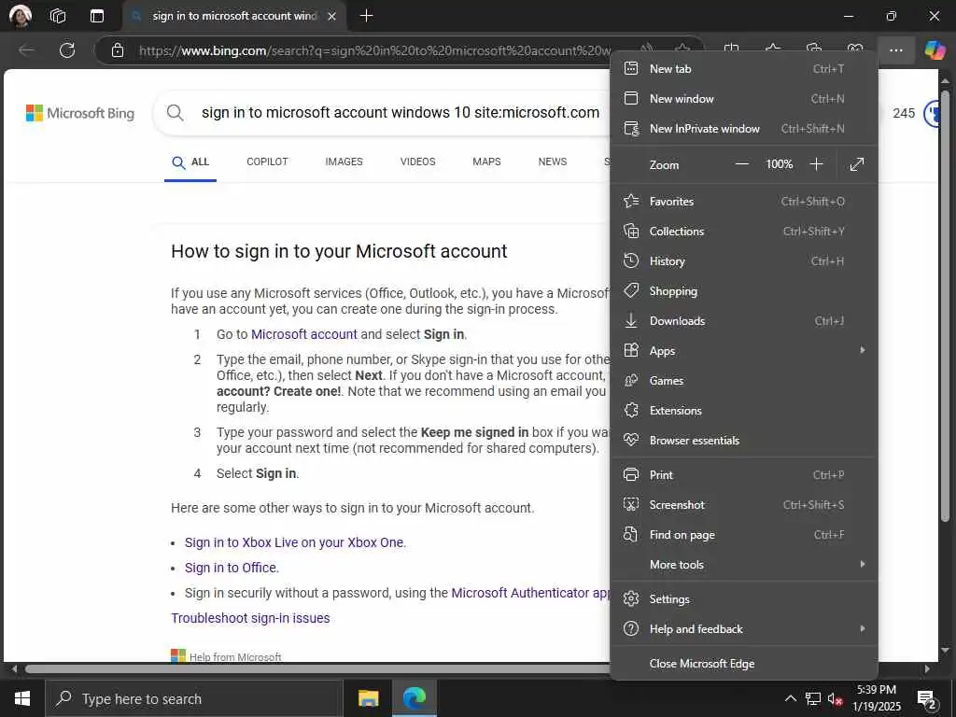Show hidden tray icons chevron
The height and width of the screenshot is (717, 956).
click(790, 698)
